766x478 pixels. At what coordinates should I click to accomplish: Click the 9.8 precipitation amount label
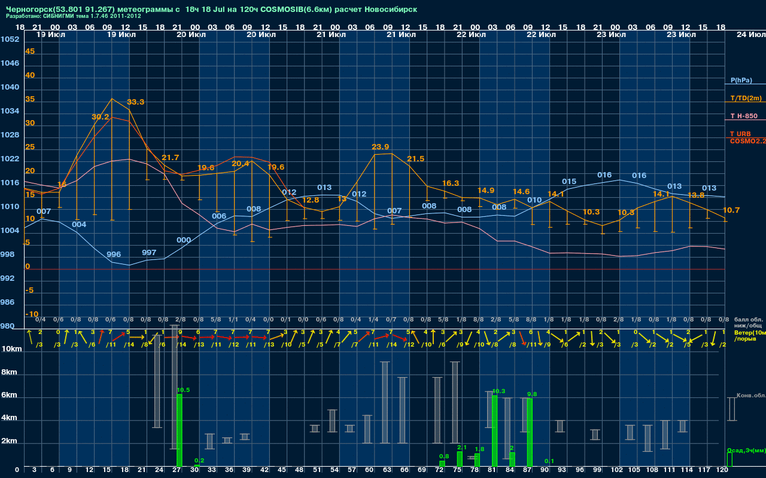(532, 394)
